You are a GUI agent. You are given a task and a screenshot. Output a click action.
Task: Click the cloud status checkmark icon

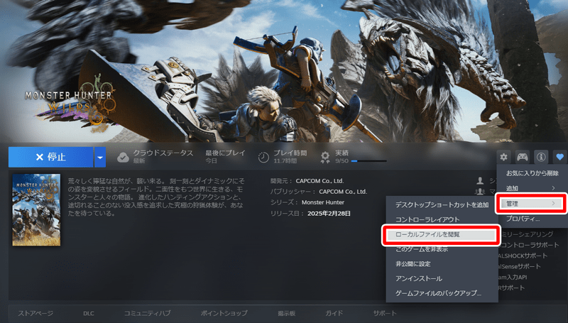tap(123, 157)
